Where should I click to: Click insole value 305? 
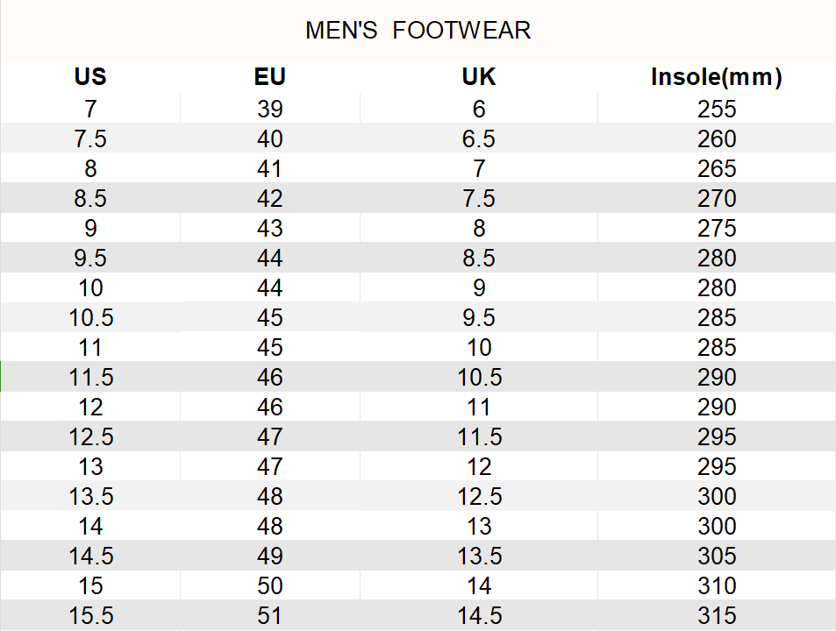tap(717, 557)
